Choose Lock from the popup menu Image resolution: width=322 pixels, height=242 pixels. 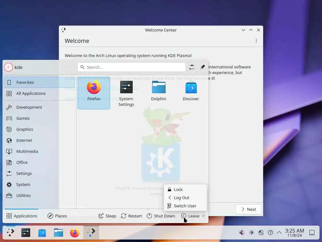(x=185, y=189)
